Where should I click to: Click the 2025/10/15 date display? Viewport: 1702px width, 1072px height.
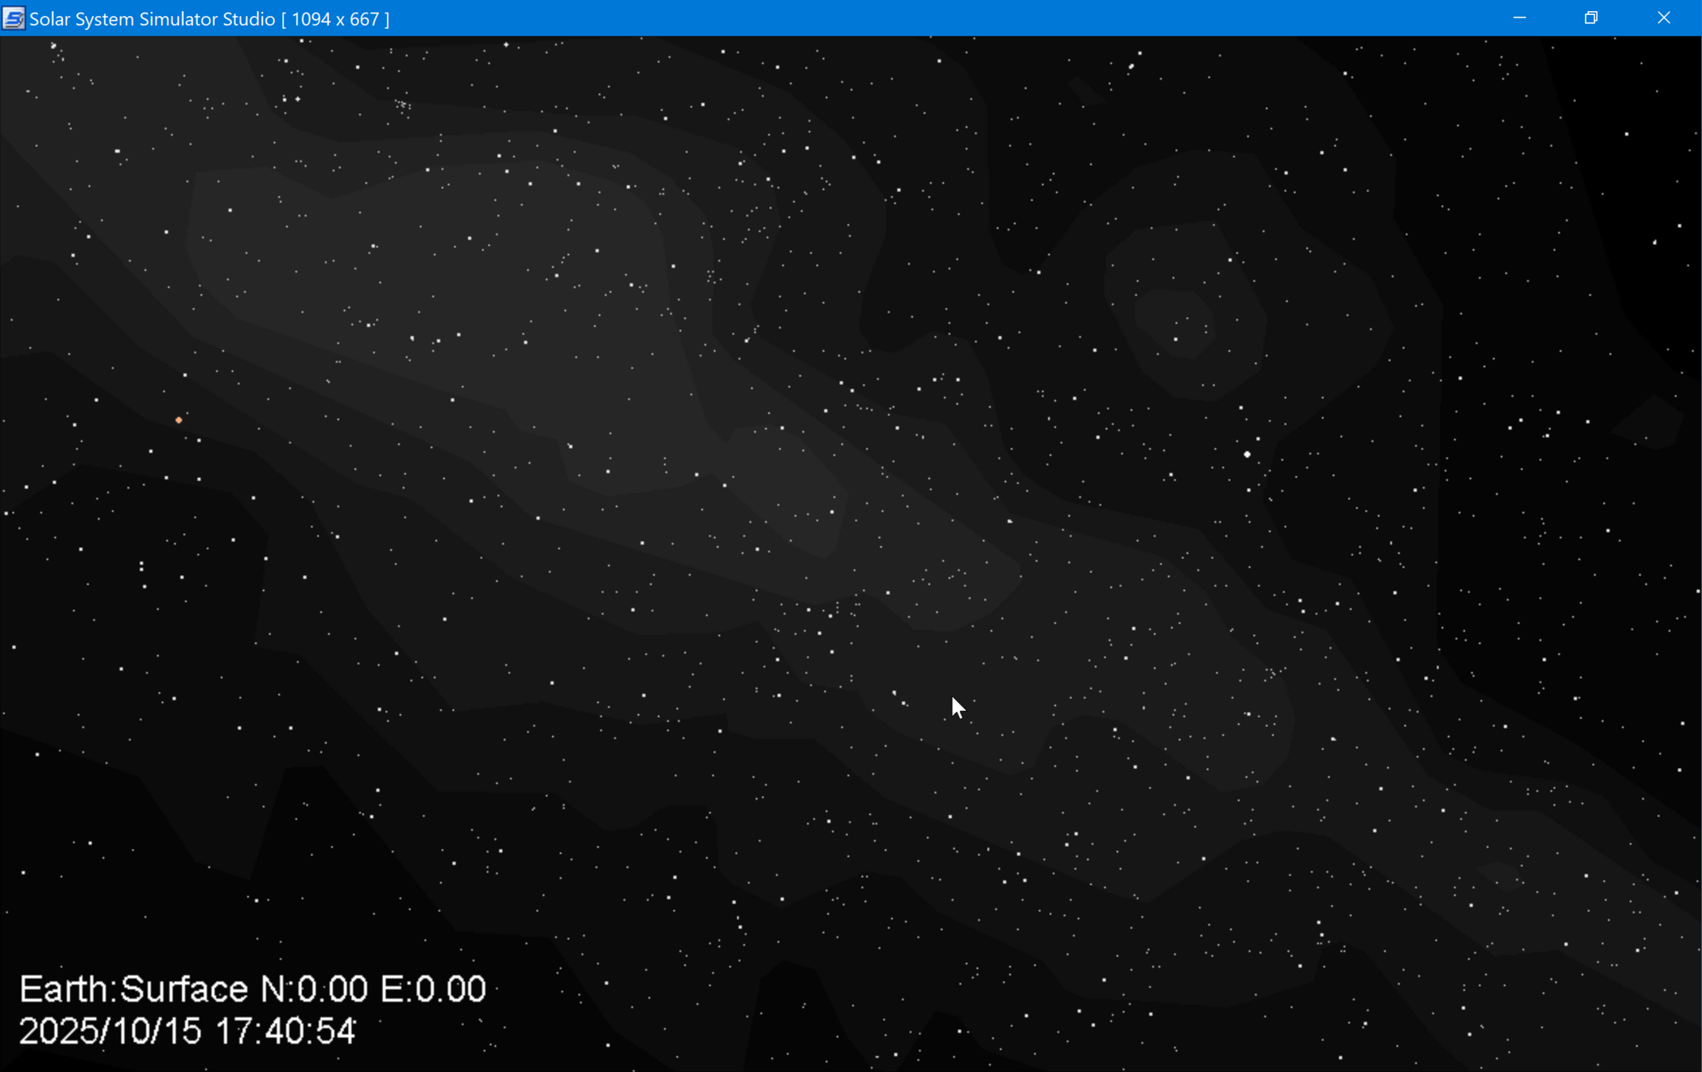110,1032
